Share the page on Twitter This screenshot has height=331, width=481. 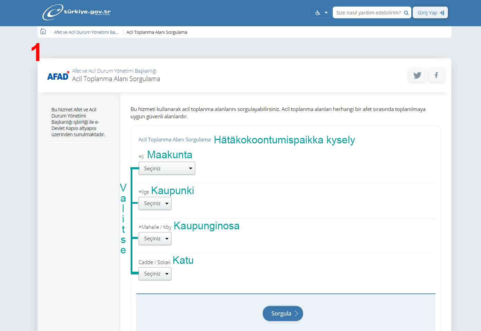pyautogui.click(x=417, y=75)
